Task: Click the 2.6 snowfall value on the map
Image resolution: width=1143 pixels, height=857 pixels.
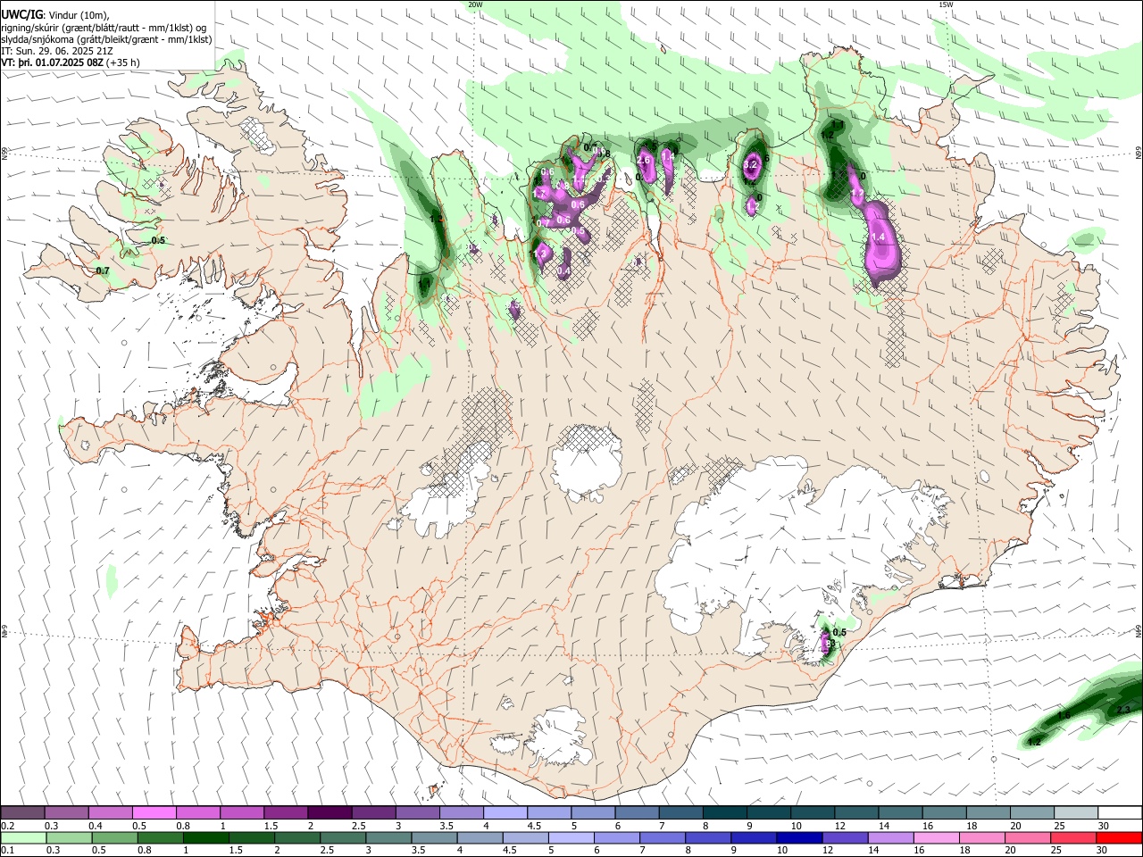Action: coord(644,159)
